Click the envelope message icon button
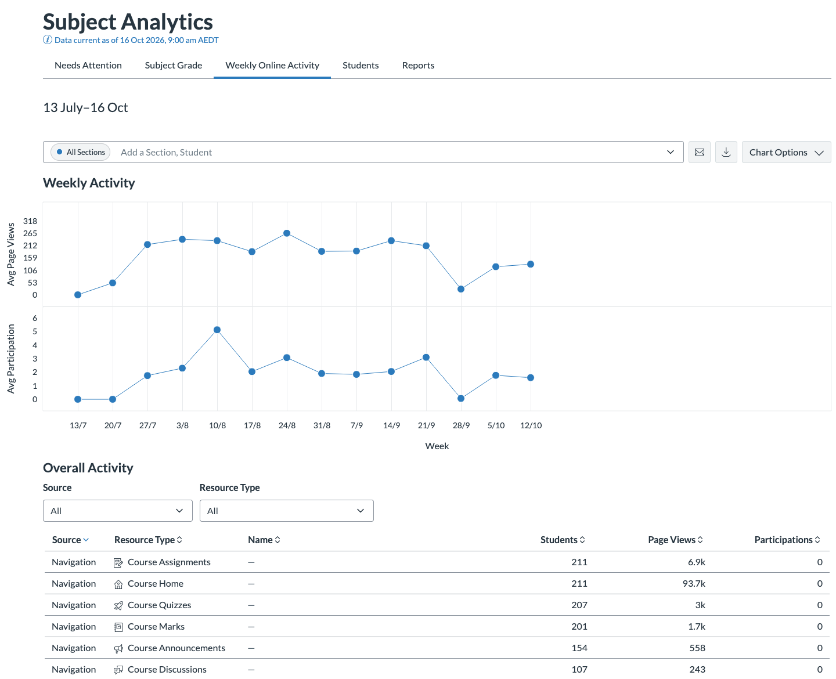Viewport: 836px width, 679px height. 700,152
